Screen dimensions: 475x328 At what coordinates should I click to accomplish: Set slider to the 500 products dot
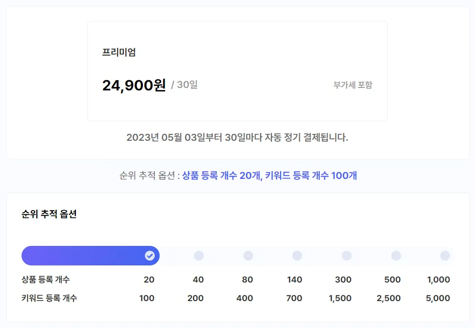(396, 256)
